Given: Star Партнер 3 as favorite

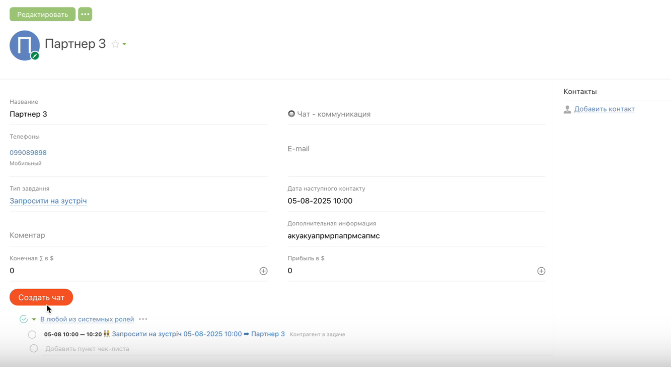Looking at the screenshot, I should [x=115, y=44].
